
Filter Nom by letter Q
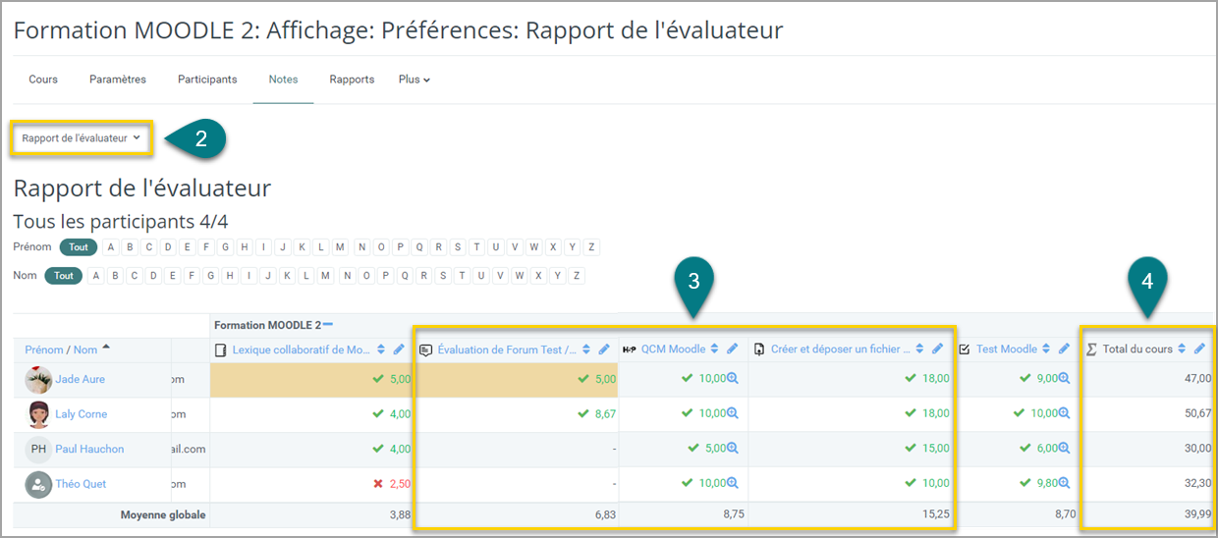[x=405, y=276]
